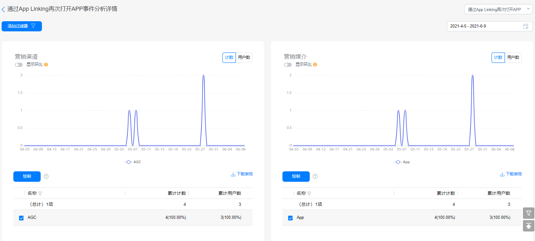Select 计数 tab in 营销渠道 panel
This screenshot has height=241, width=535.
coord(229,58)
